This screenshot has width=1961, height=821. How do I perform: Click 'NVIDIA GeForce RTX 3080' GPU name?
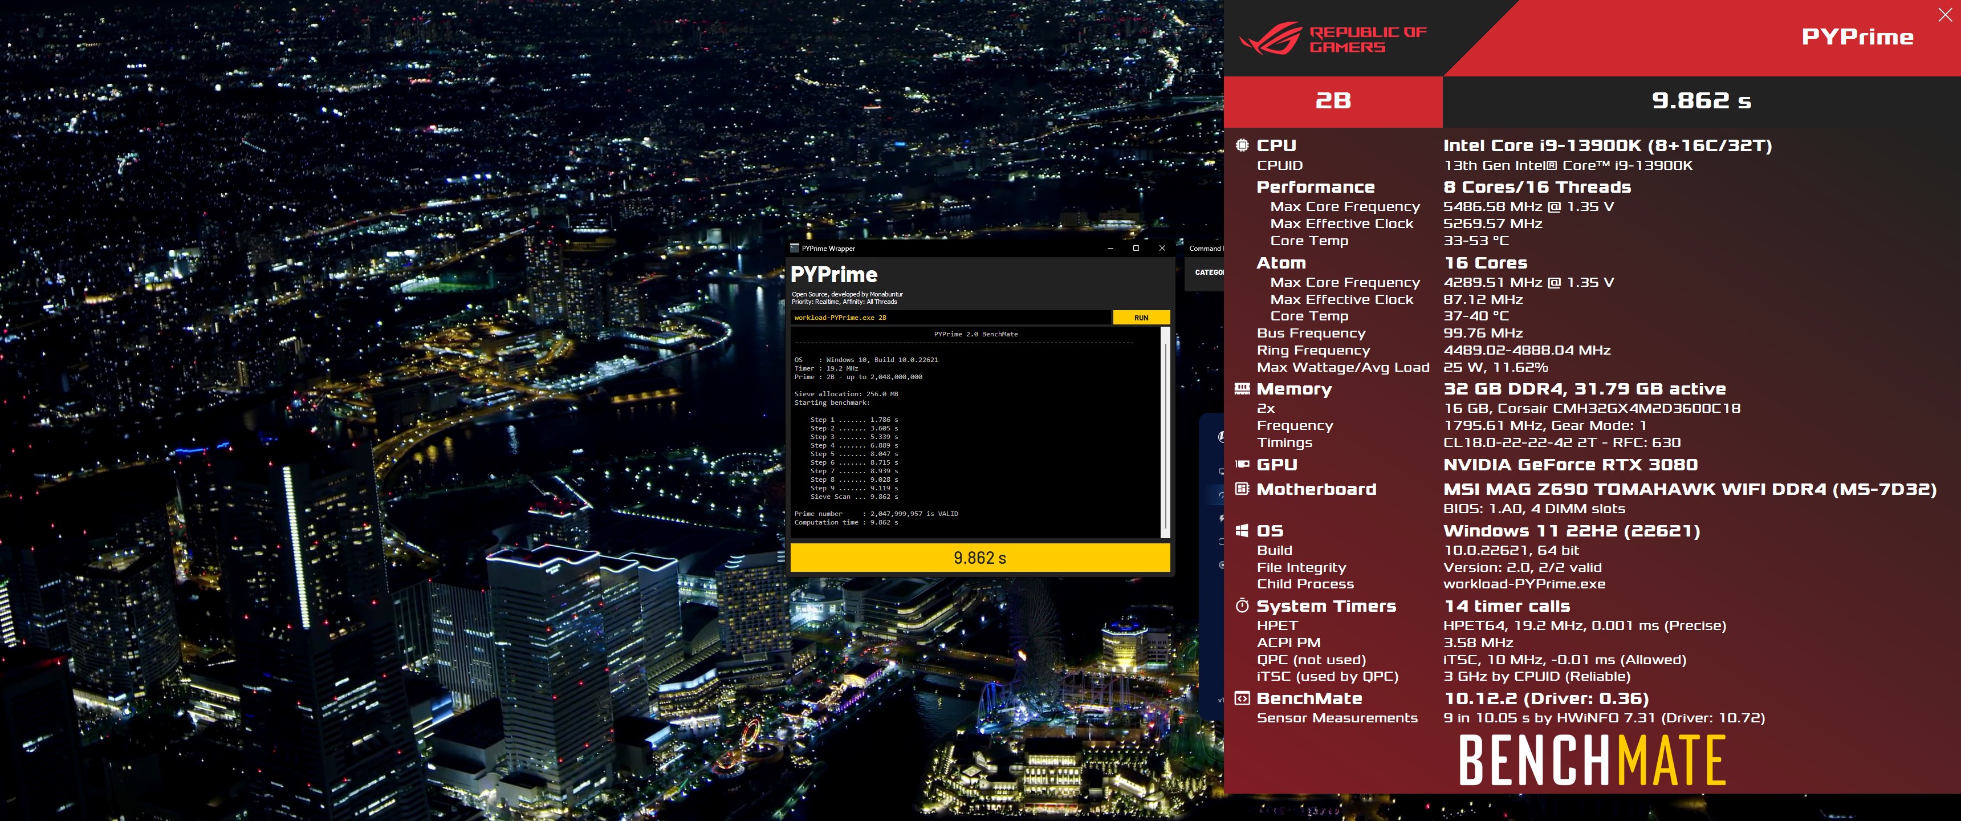[x=1570, y=465]
